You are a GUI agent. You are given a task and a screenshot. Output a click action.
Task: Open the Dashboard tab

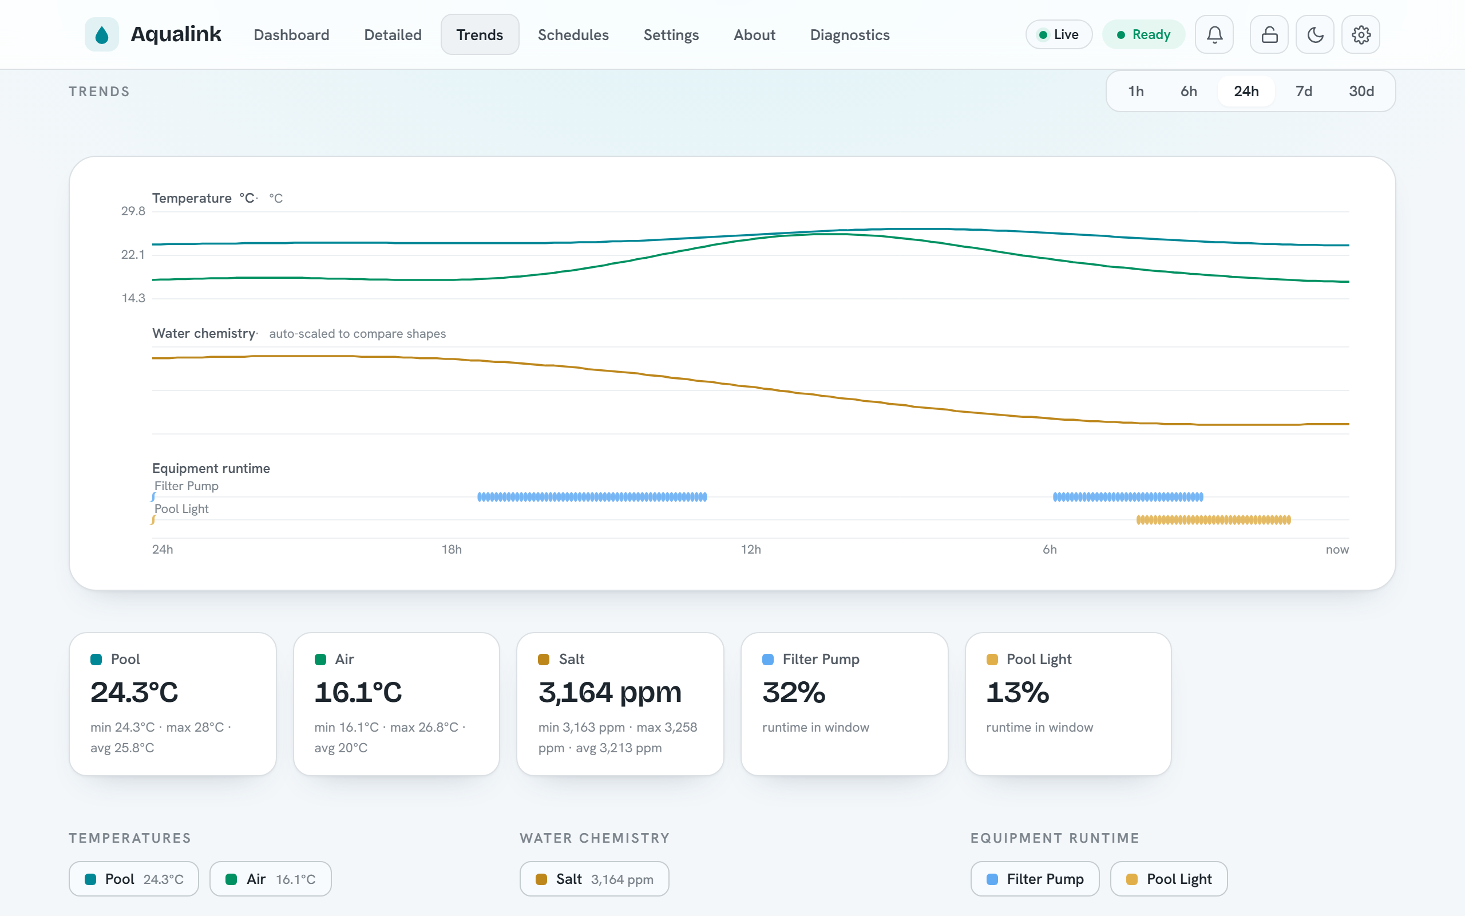click(x=291, y=34)
